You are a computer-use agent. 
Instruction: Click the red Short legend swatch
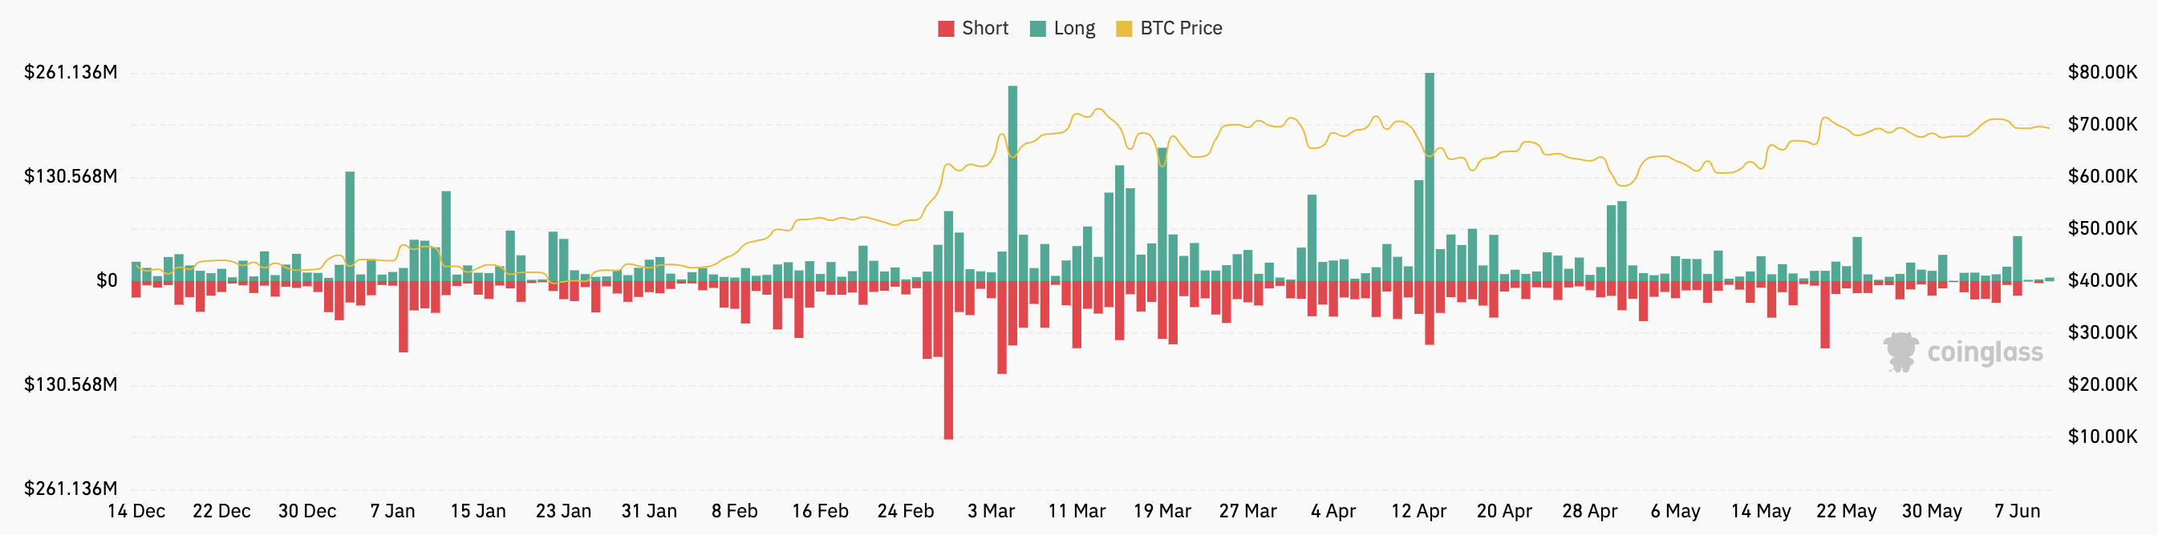(x=946, y=28)
